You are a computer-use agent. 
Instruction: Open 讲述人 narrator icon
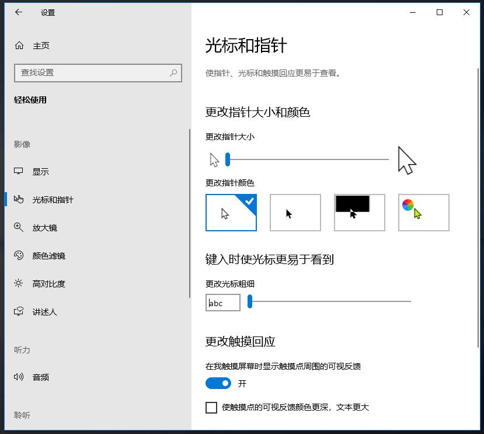[19, 312]
